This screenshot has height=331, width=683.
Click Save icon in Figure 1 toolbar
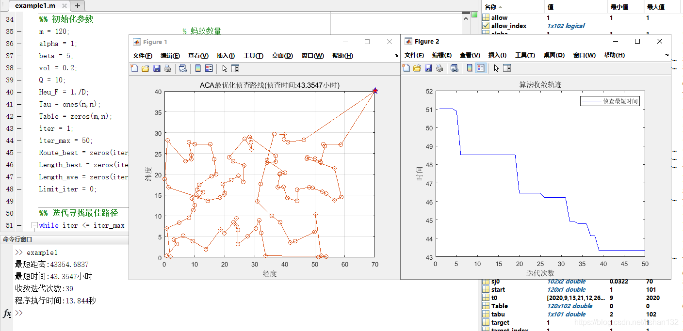[x=157, y=68]
